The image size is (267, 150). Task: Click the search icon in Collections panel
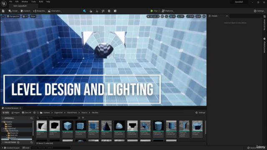click(x=32, y=142)
